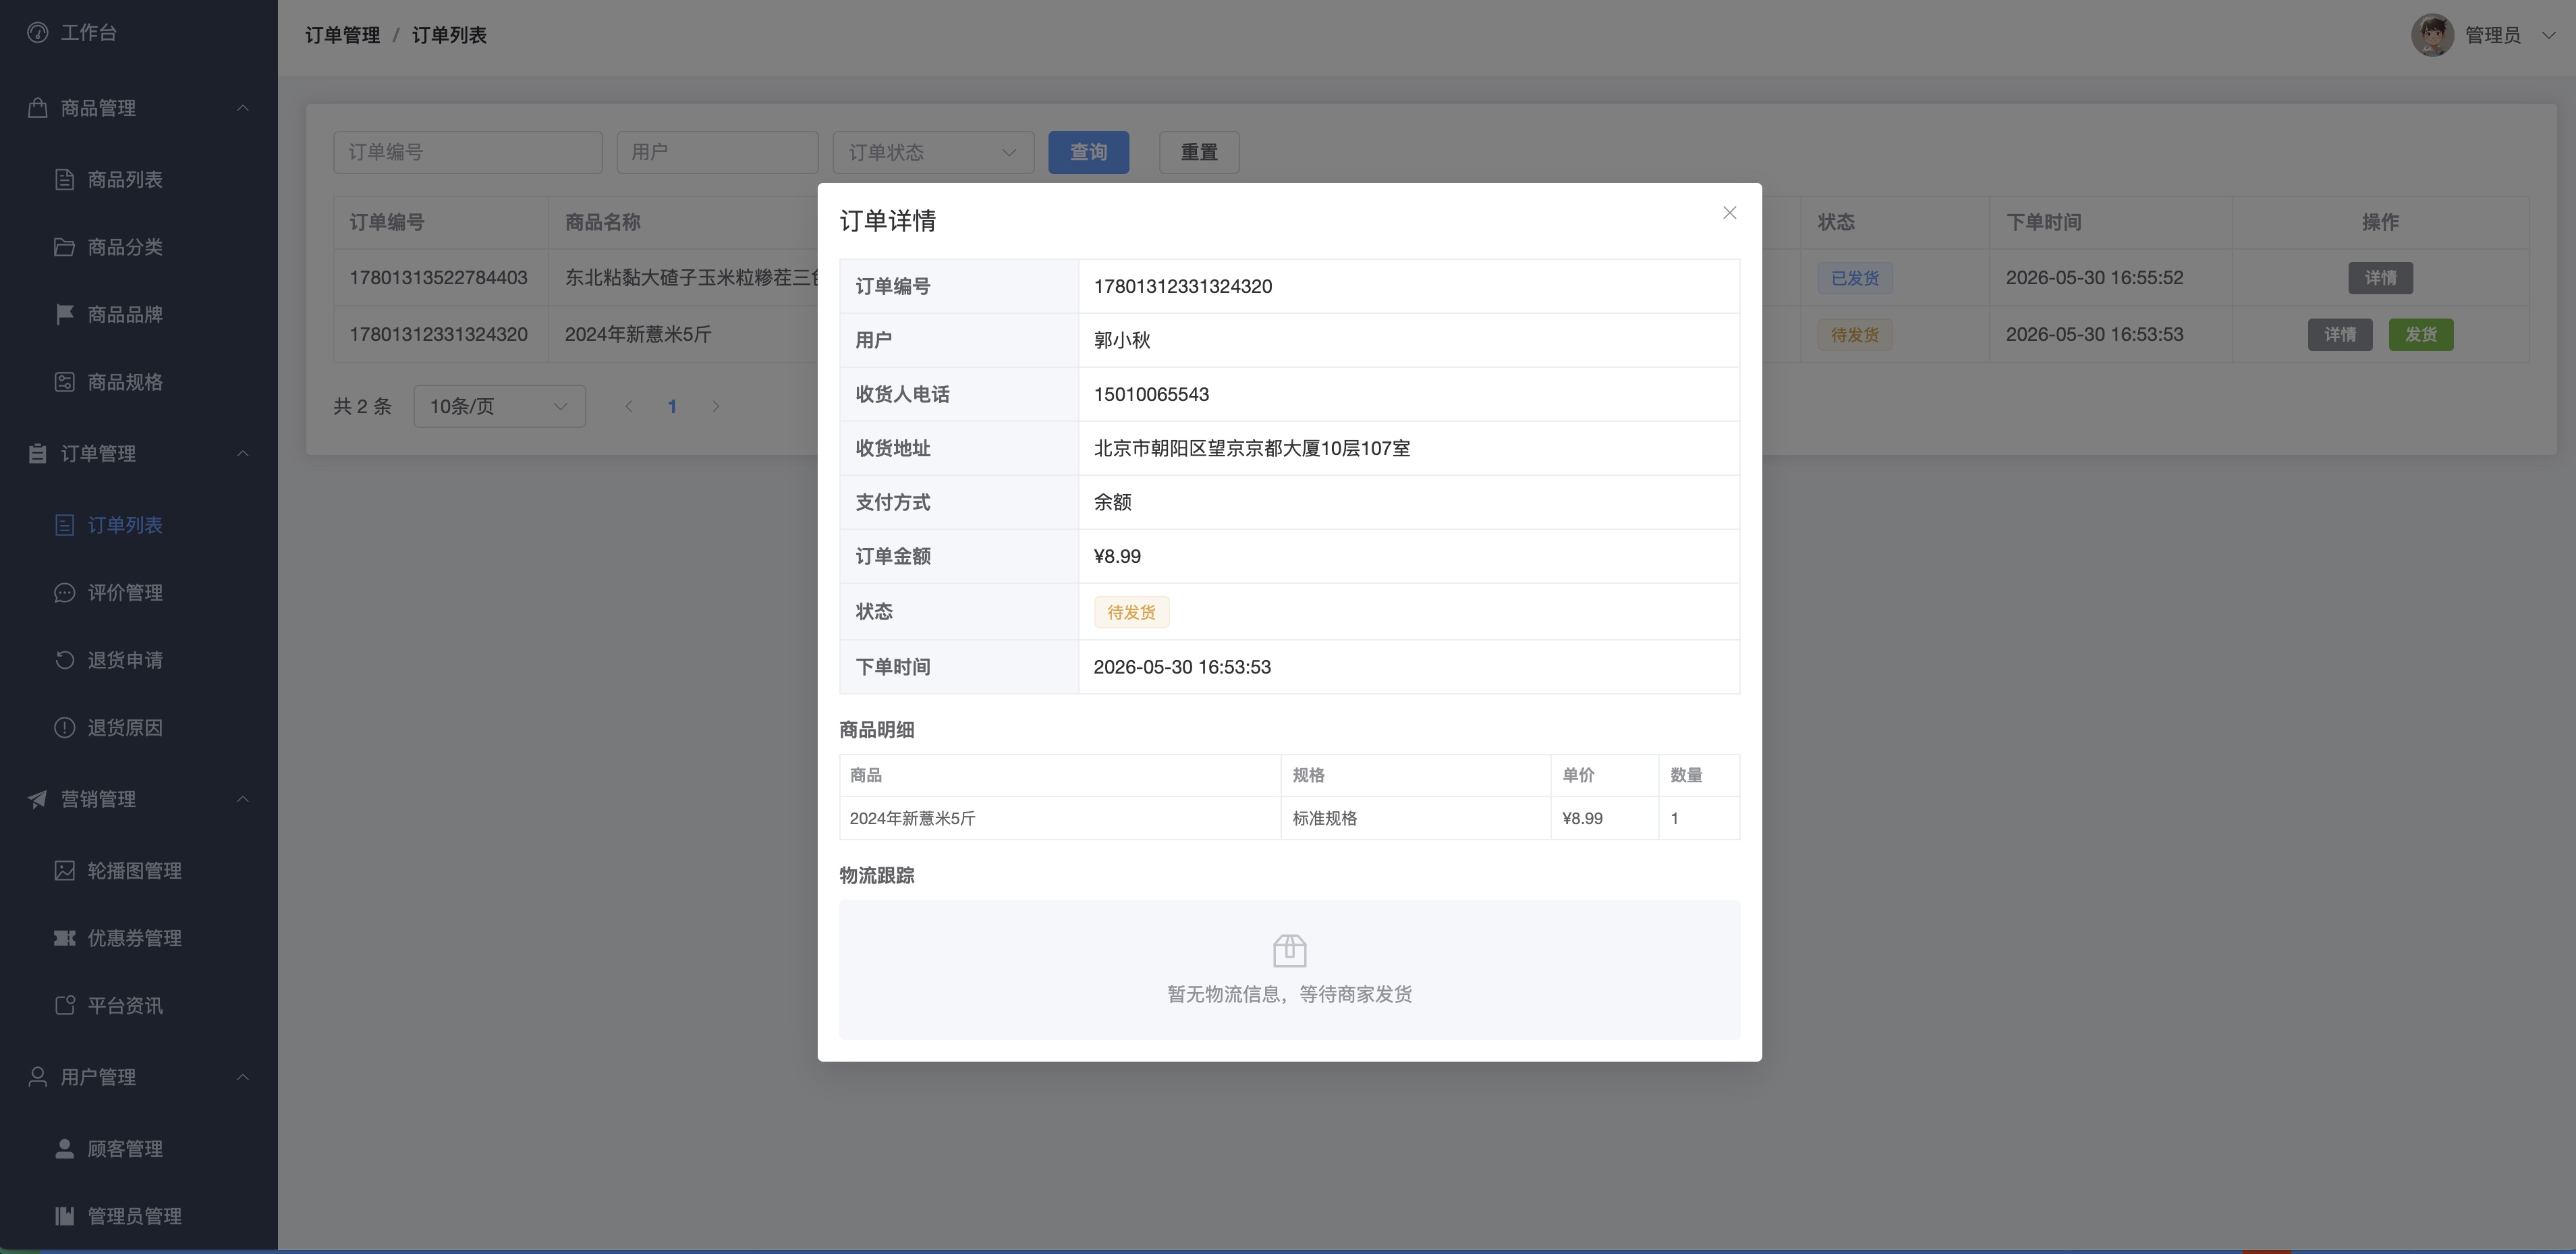
Task: Collapse the 营销管理 menu chevron
Action: tap(243, 799)
